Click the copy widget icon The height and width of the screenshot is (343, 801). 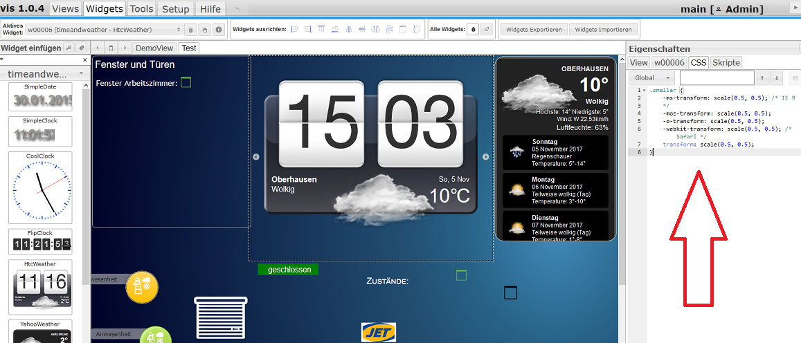tap(204, 30)
